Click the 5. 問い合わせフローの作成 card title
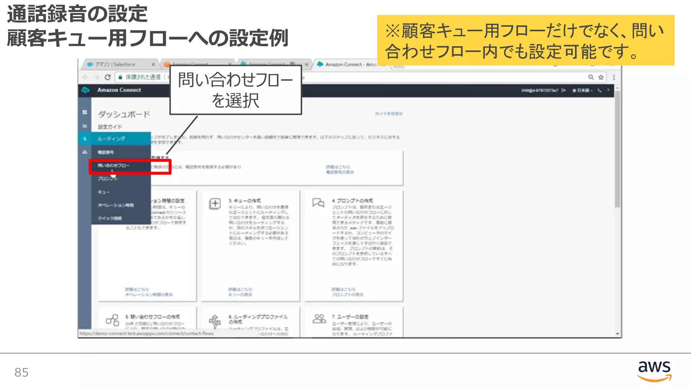This screenshot has height=389, width=691. click(x=153, y=317)
